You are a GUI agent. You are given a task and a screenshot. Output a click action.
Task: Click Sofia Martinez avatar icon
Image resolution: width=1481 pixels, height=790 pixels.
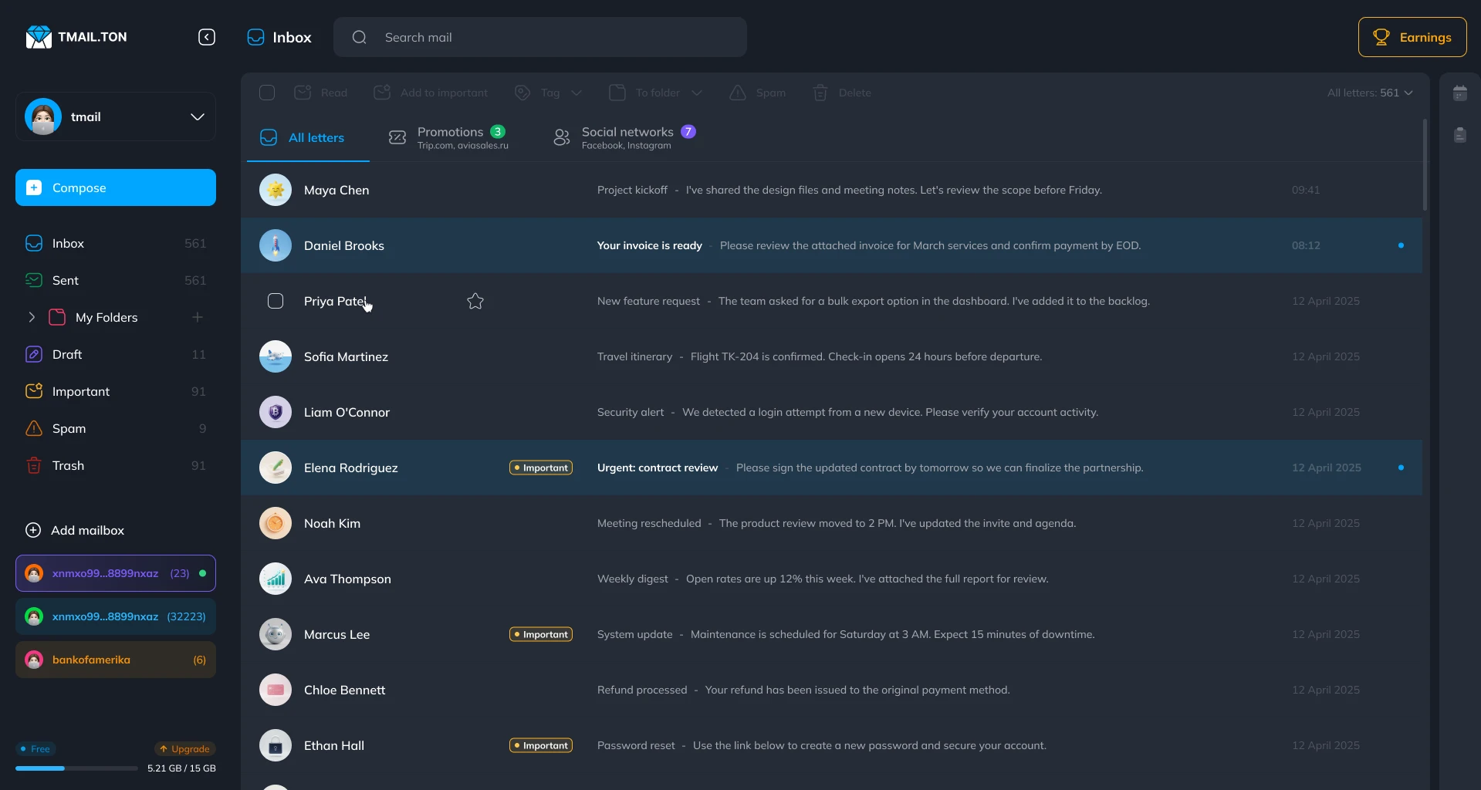[x=276, y=356]
